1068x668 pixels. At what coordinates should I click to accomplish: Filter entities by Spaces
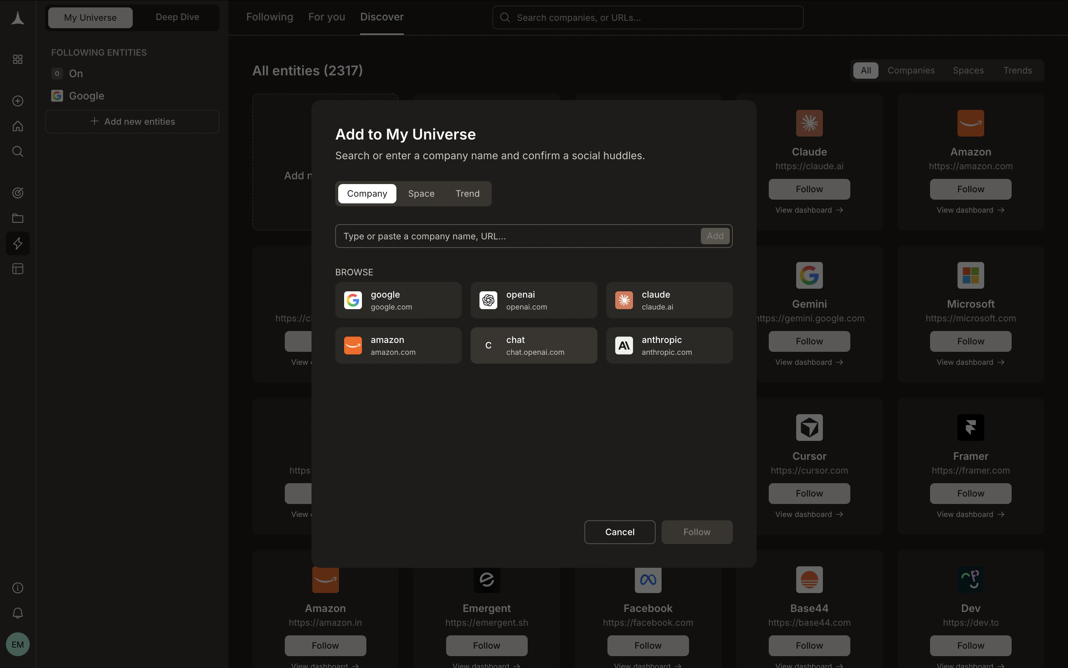pyautogui.click(x=968, y=70)
